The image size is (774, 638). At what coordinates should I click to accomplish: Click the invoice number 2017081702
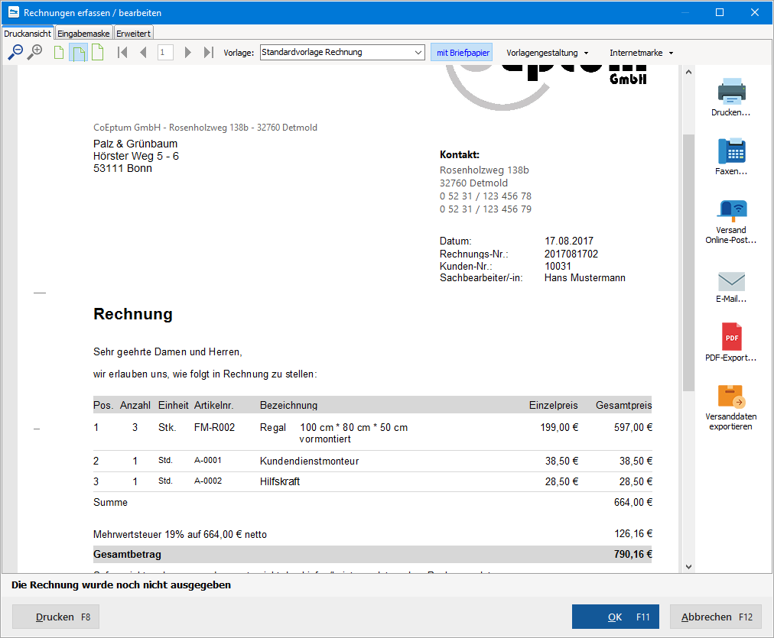coord(571,254)
